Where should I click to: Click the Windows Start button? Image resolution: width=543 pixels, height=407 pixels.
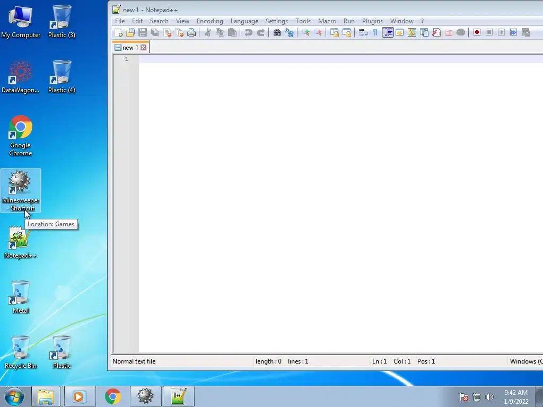tap(14, 396)
